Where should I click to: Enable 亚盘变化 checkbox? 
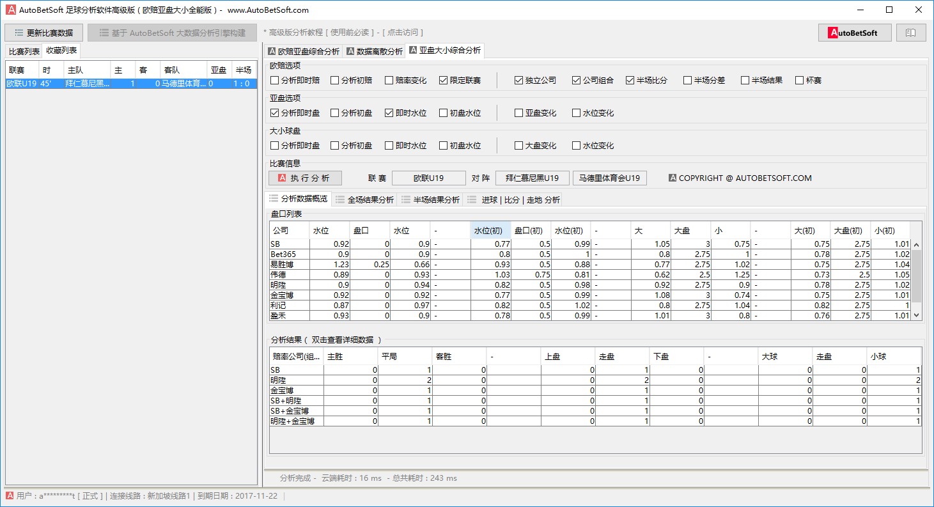pyautogui.click(x=535, y=113)
